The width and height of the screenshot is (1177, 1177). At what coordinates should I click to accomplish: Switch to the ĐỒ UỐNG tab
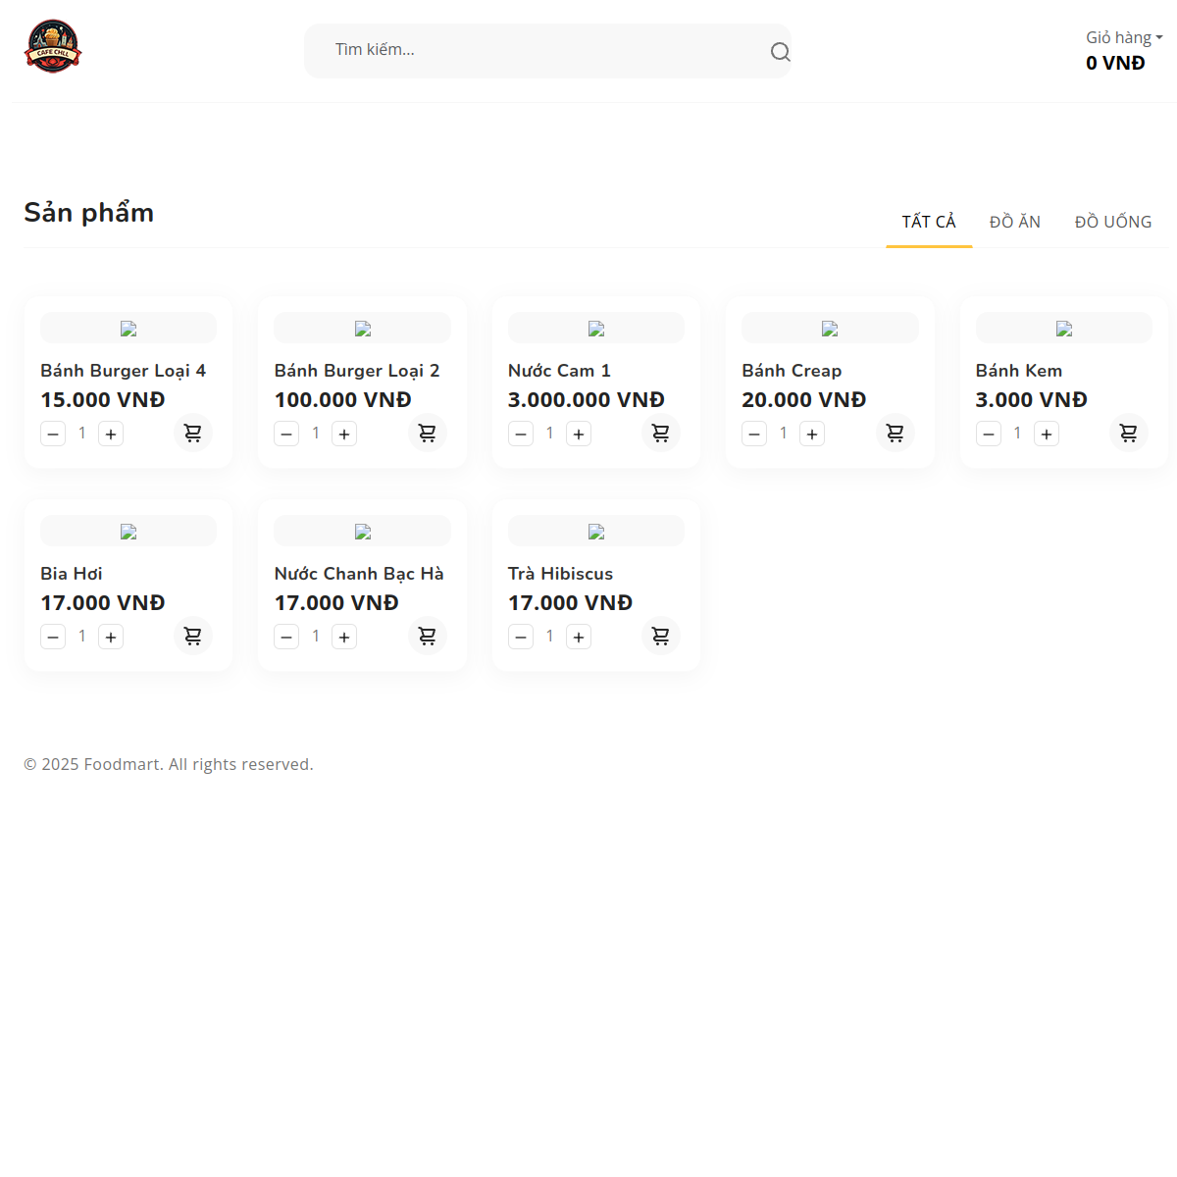tap(1112, 222)
